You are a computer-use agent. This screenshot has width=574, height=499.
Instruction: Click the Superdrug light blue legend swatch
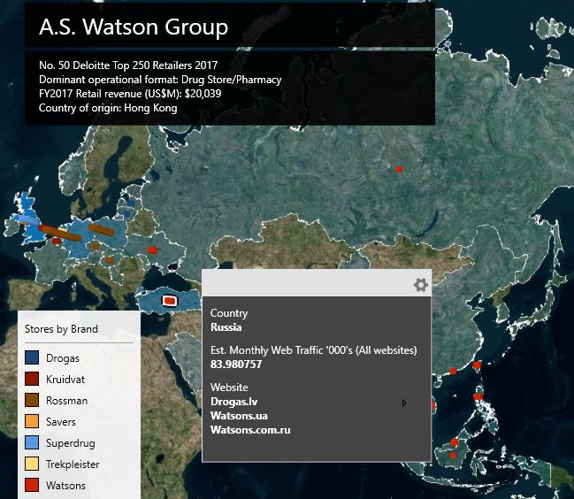tap(32, 442)
